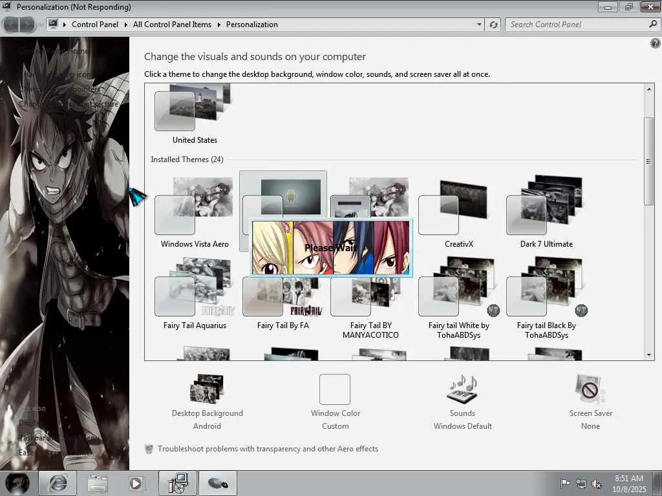Open the last running taskbar app icon
Viewport: 662px width, 496px height.
point(218,483)
